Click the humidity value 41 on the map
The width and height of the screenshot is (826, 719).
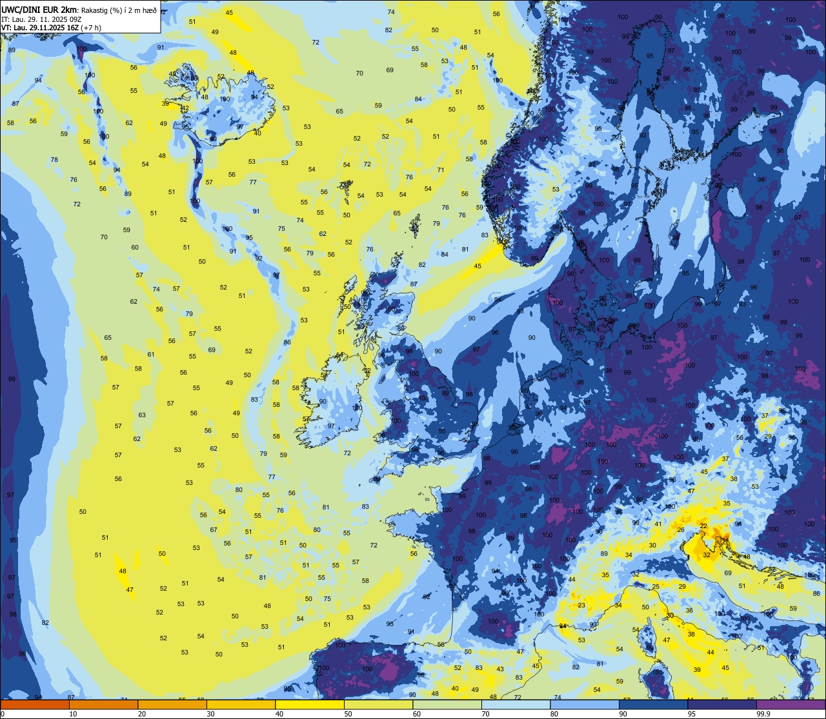point(658,524)
